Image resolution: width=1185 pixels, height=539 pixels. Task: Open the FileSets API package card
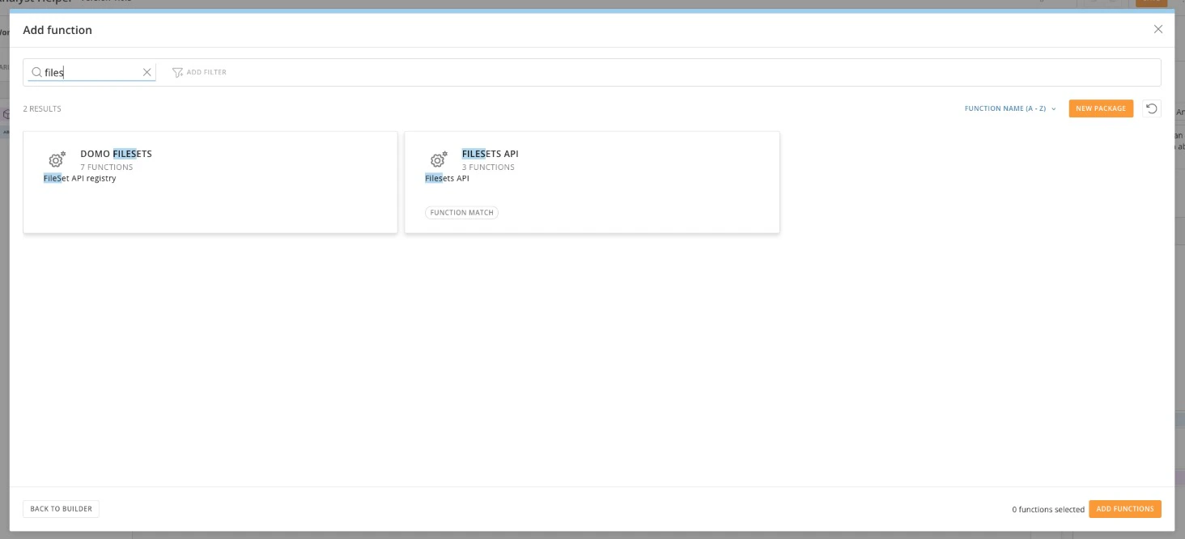[x=592, y=182]
